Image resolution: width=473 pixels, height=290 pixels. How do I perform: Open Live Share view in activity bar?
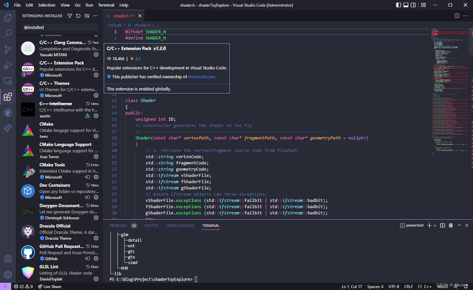click(8, 128)
